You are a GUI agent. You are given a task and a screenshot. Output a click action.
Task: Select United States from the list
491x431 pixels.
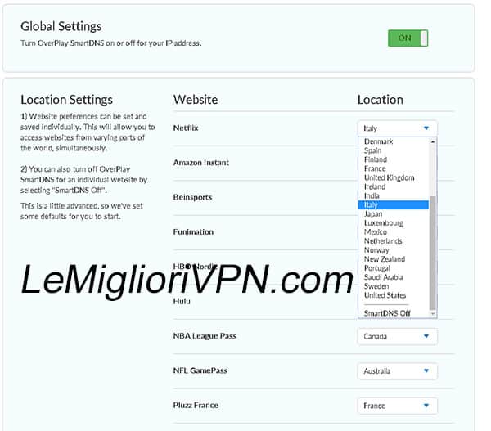coord(394,295)
